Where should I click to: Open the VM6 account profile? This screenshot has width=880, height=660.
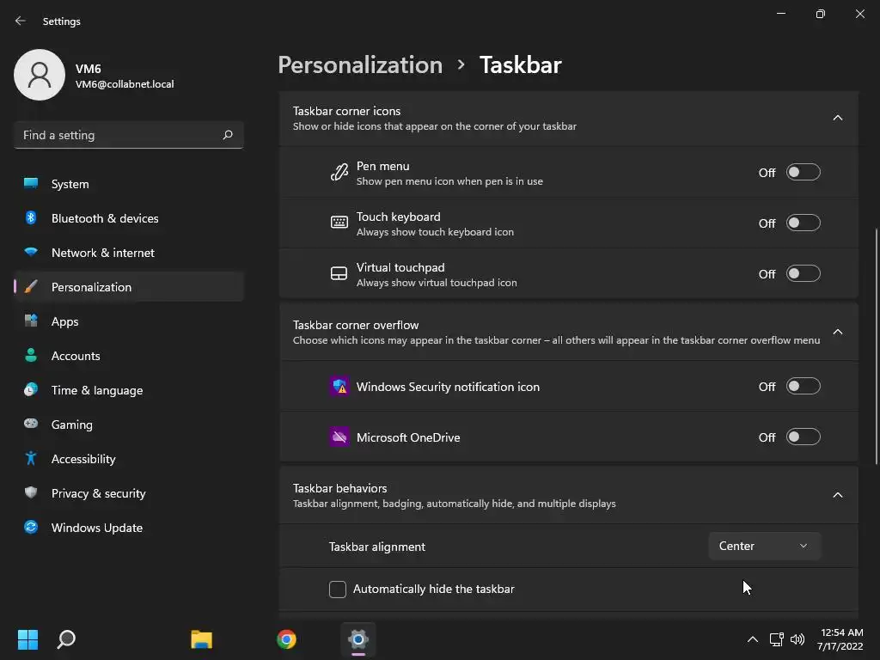[95, 76]
